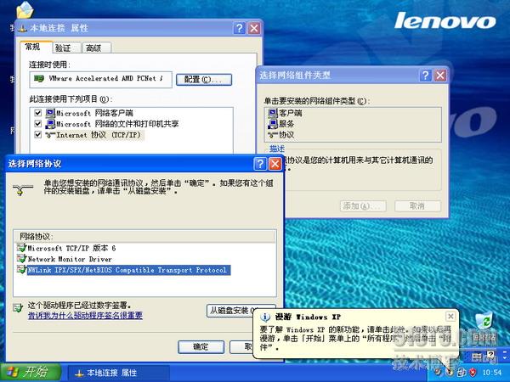Click 取消 button in 选择网络组件类型 dialog

click(417, 206)
